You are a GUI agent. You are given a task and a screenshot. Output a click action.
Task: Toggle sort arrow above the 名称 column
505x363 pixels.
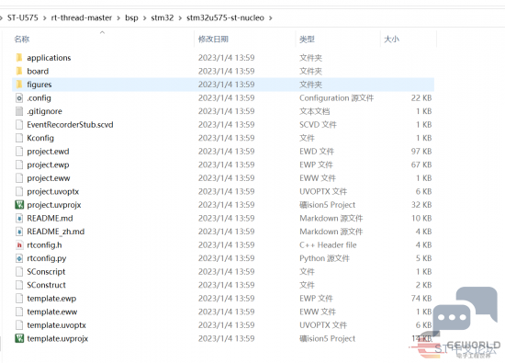point(103,32)
